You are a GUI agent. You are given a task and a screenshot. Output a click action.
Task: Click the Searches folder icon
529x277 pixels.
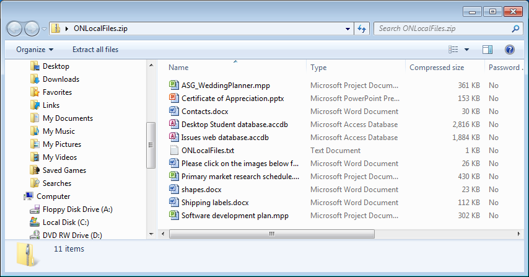(x=35, y=183)
